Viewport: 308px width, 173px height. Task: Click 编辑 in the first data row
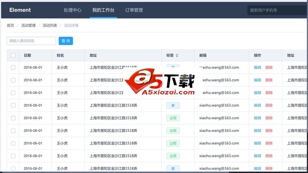click(257, 67)
